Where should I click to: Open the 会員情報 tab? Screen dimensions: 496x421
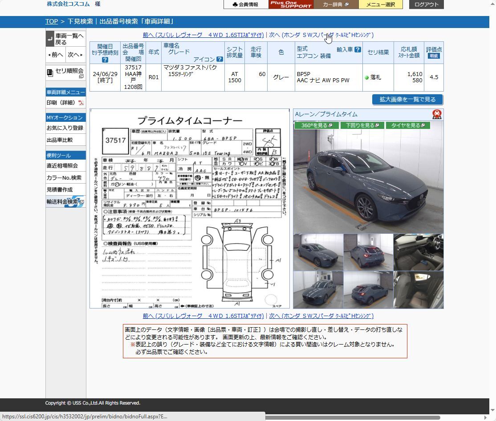[246, 4]
